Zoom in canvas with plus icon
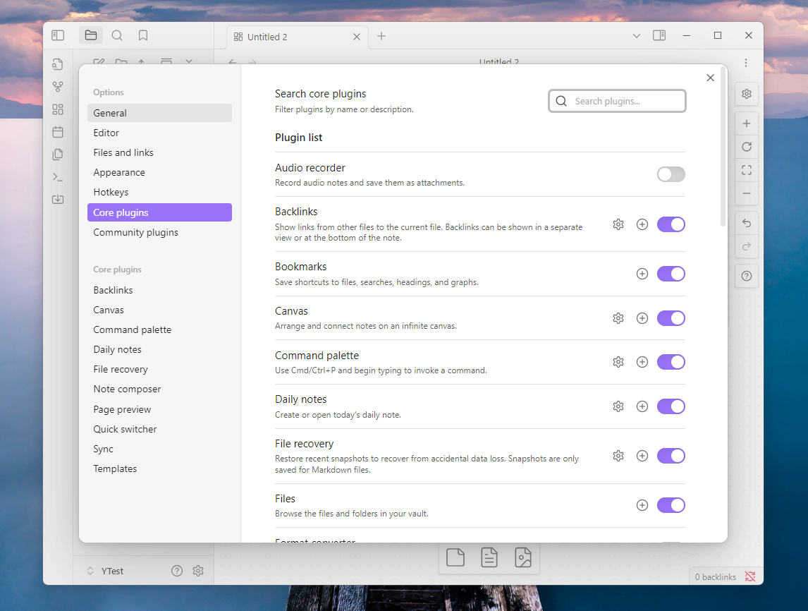 [x=746, y=123]
